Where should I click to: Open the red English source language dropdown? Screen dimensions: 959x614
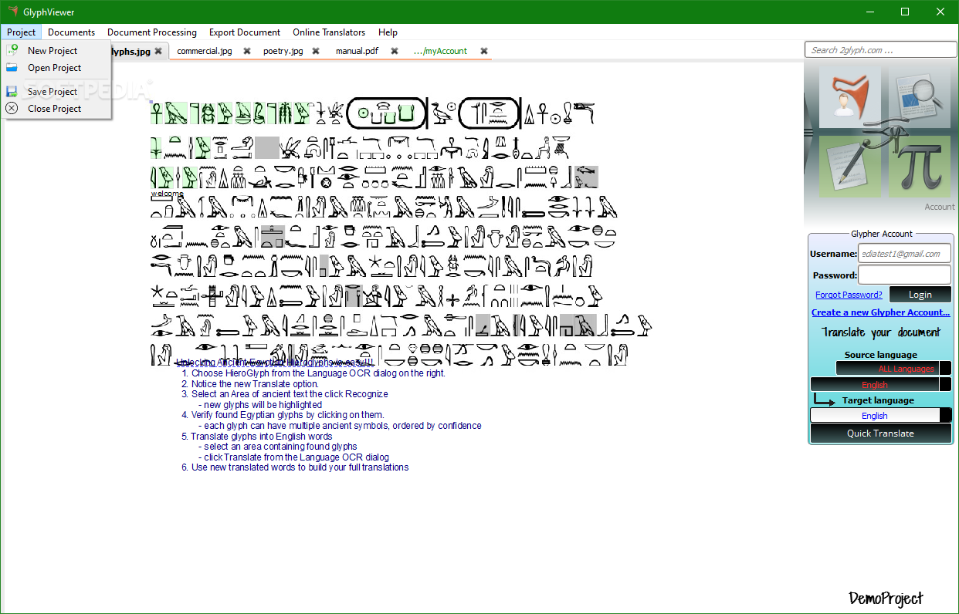click(x=880, y=384)
